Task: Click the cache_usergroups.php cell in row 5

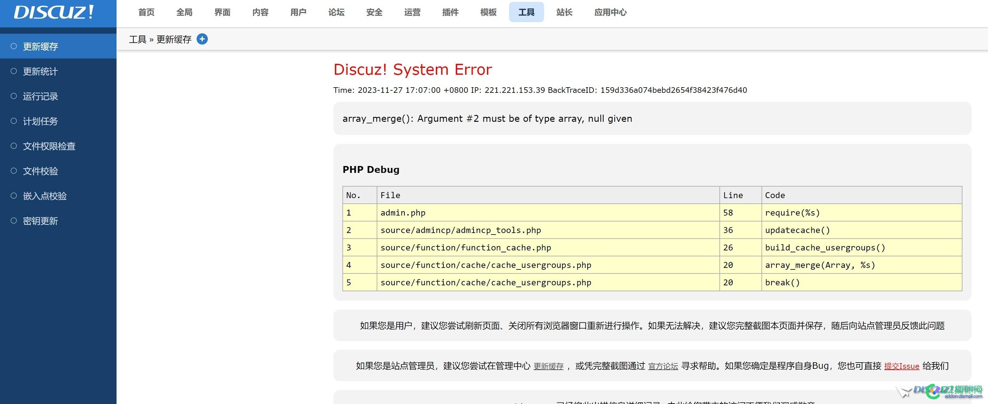Action: (x=548, y=283)
